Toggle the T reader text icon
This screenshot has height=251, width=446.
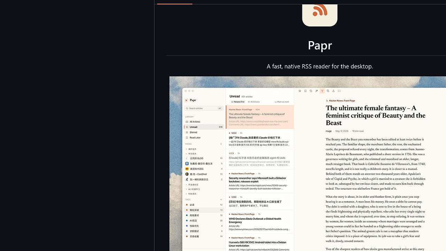(322, 91)
